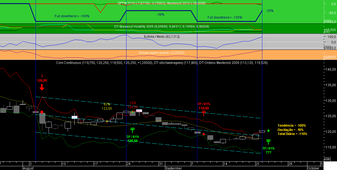Click the red 10% 126,50 annotation
This screenshot has height=170, width=337.
tap(133, 105)
